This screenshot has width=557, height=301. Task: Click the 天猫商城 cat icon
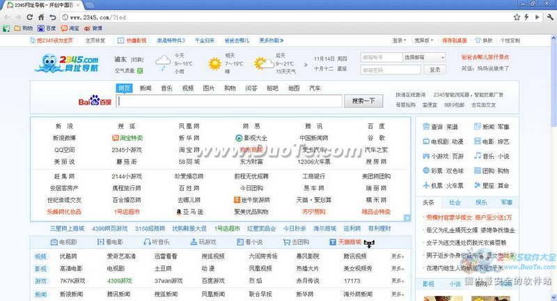(x=369, y=243)
